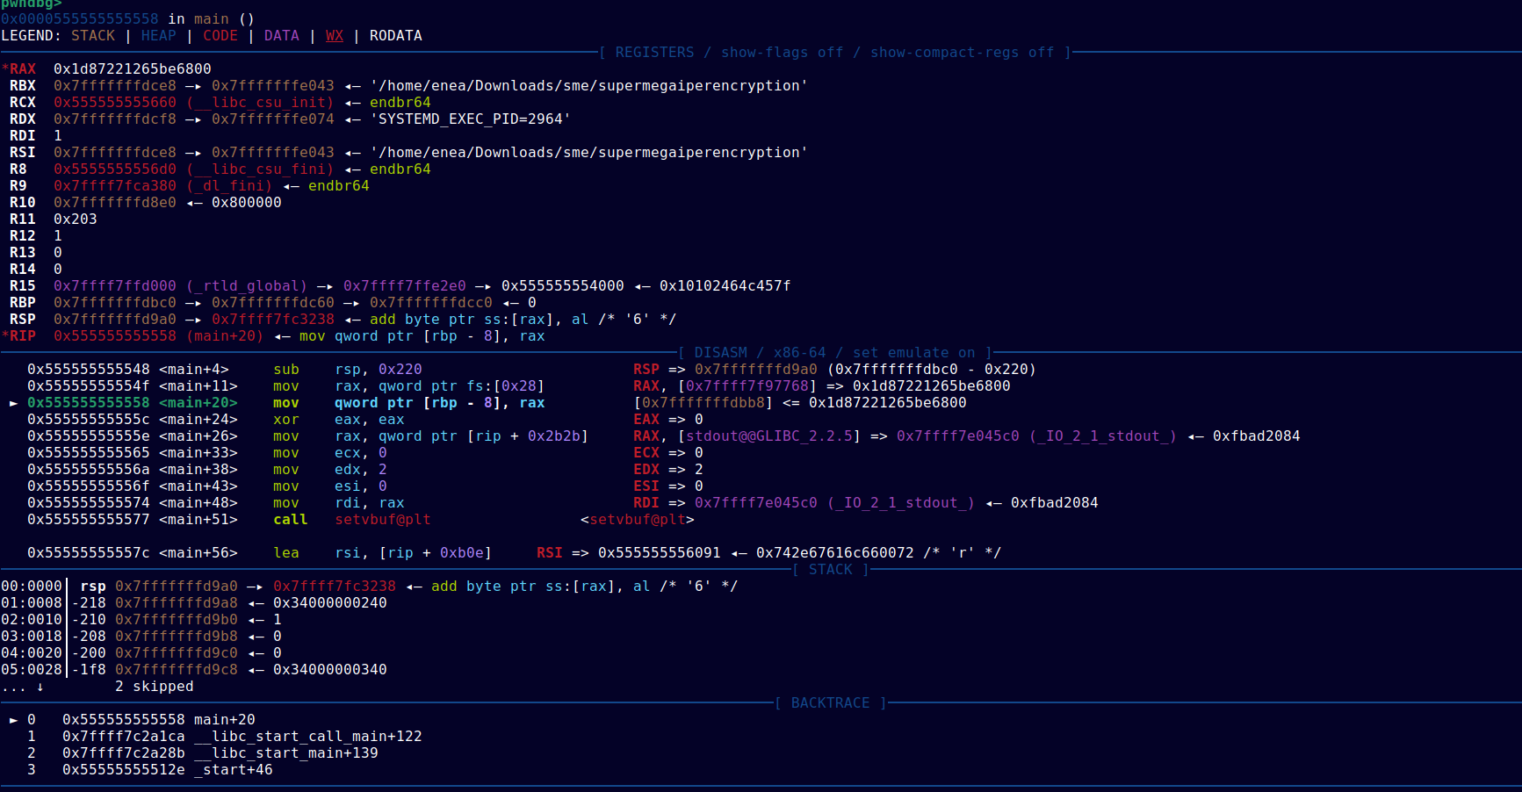The width and height of the screenshot is (1522, 792).
Task: Click the xor mnemonic at main+24
Action: (x=286, y=419)
